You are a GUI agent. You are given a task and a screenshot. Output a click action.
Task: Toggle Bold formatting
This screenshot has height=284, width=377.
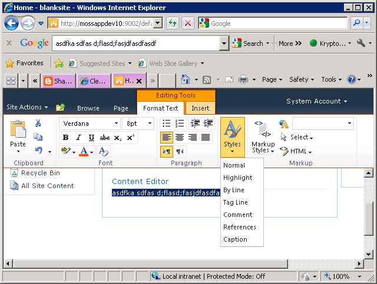pyautogui.click(x=65, y=138)
